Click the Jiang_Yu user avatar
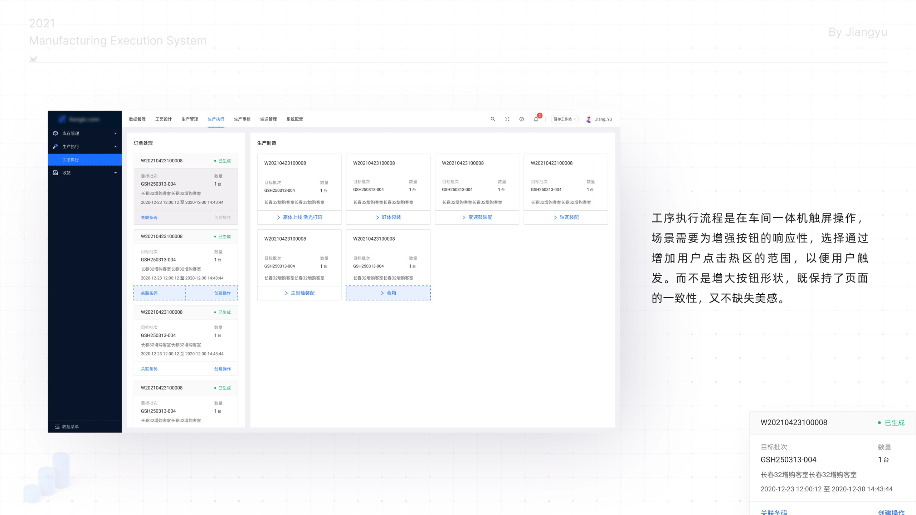Screen dimensions: 916x515 589,119
